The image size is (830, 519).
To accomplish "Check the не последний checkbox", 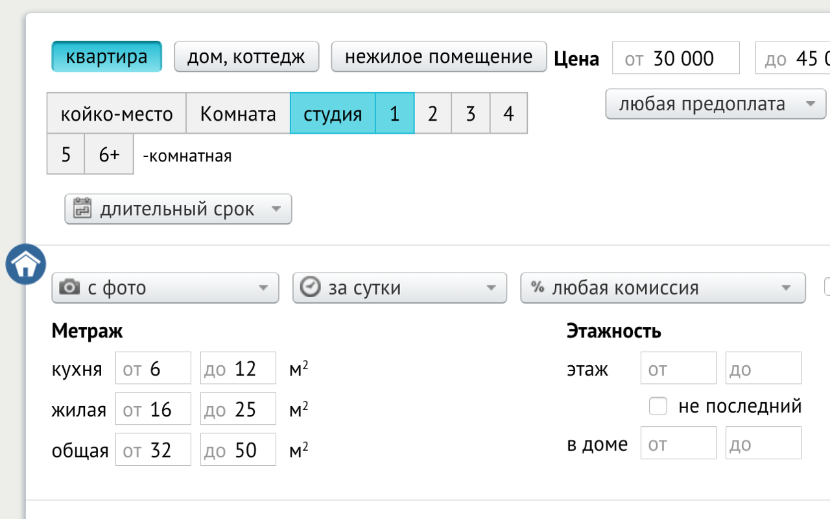I will [x=658, y=405].
